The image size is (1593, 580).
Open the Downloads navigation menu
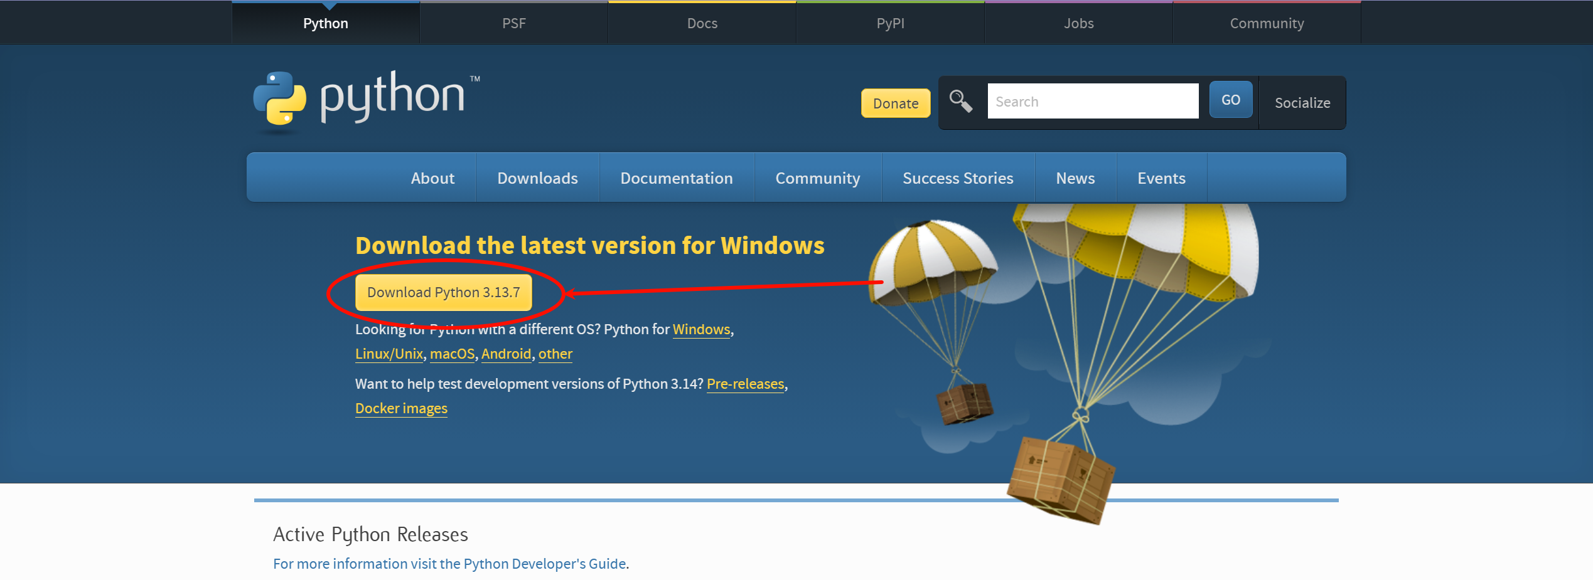click(538, 178)
